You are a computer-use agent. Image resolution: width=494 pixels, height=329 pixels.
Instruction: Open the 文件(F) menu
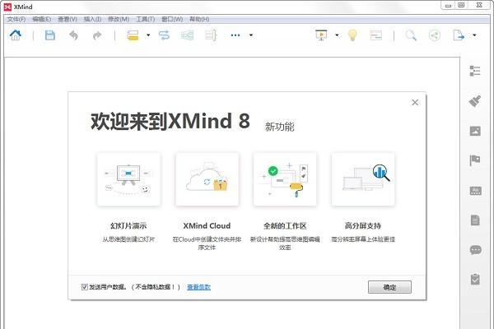pyautogui.click(x=16, y=19)
